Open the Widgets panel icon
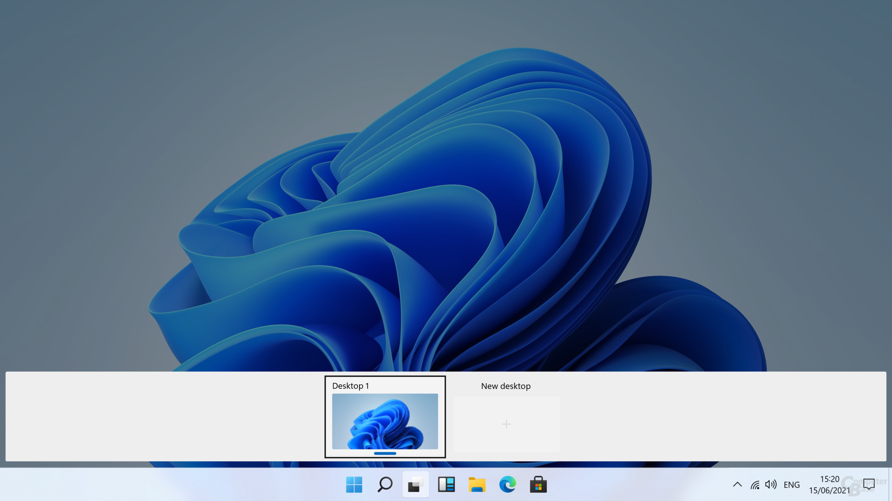 coord(446,485)
